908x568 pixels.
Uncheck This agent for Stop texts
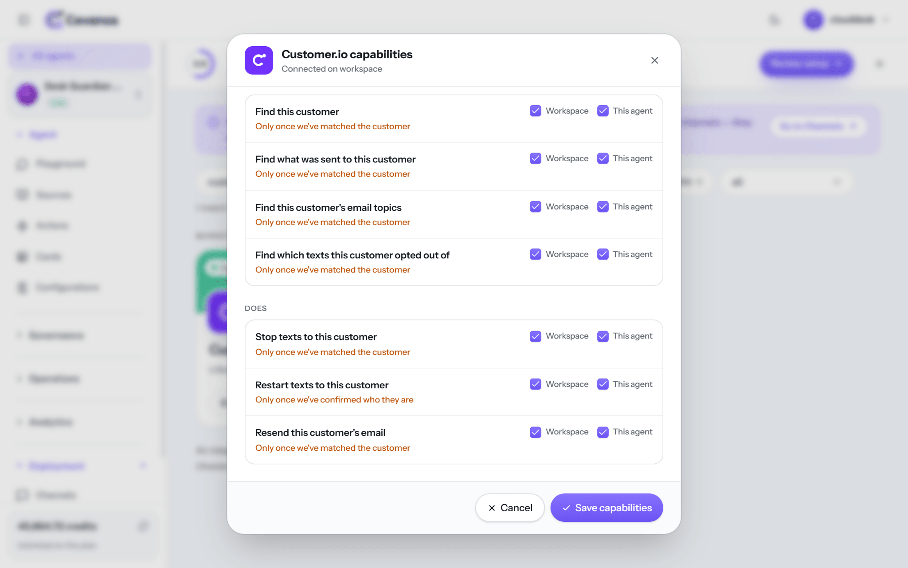[x=603, y=336]
